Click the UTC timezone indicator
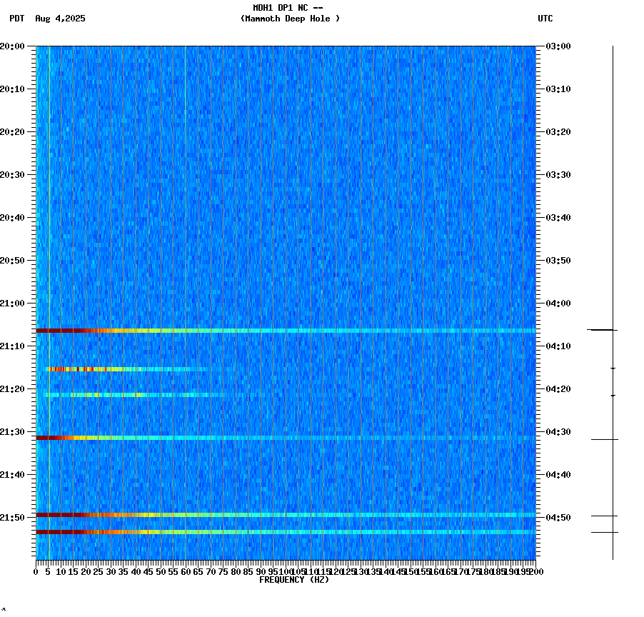This screenshot has width=644, height=617. coord(546,19)
